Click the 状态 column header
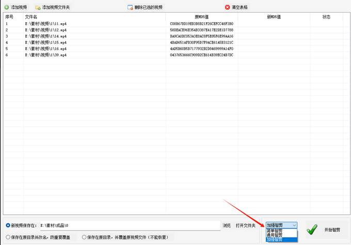 pyautogui.click(x=326, y=17)
